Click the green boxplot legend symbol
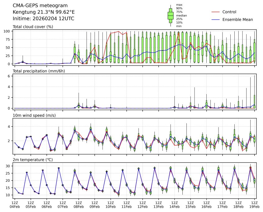This screenshot has height=212, width=263. tap(171, 16)
